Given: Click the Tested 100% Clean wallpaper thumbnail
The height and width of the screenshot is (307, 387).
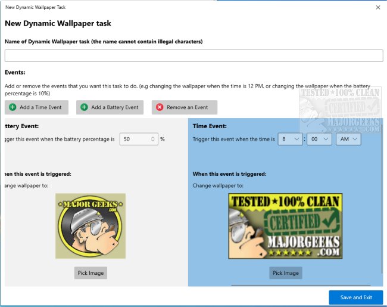Looking at the screenshot, I should [x=285, y=226].
